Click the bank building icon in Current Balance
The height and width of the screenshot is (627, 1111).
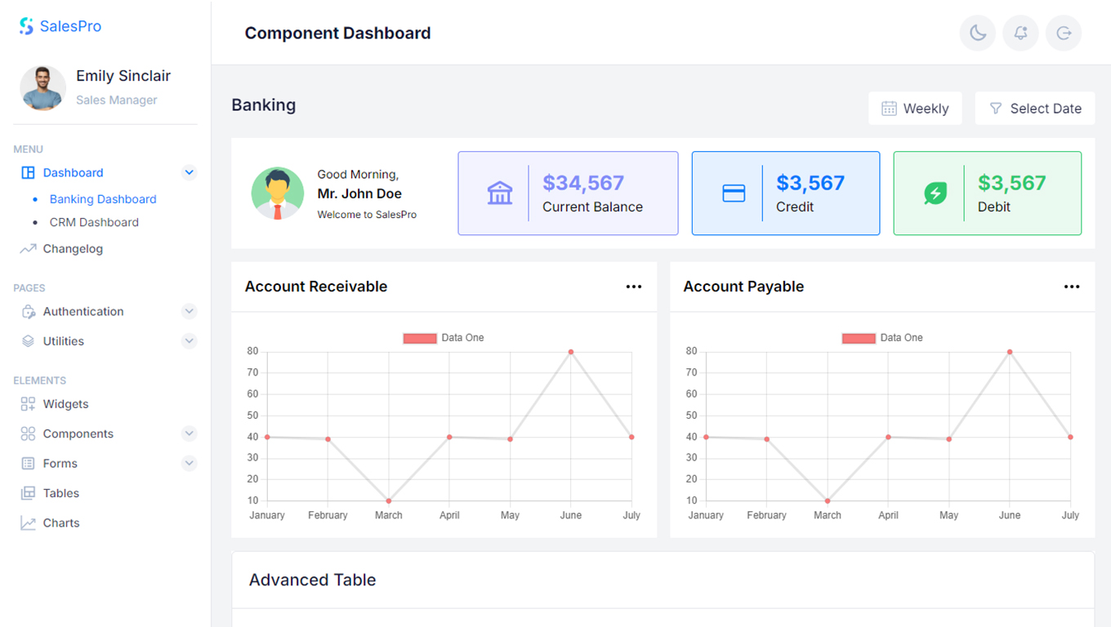coord(500,193)
